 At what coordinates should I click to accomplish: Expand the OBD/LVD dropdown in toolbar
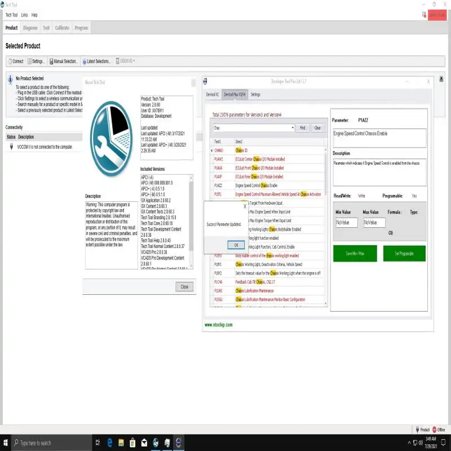(125, 61)
